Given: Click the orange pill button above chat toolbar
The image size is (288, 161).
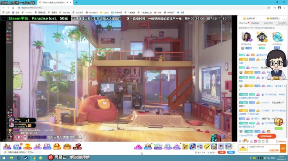Looking at the screenshot, I should [266, 136].
